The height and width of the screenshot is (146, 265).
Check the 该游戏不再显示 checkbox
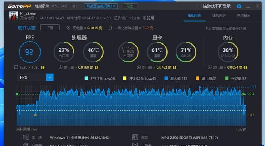200,6
